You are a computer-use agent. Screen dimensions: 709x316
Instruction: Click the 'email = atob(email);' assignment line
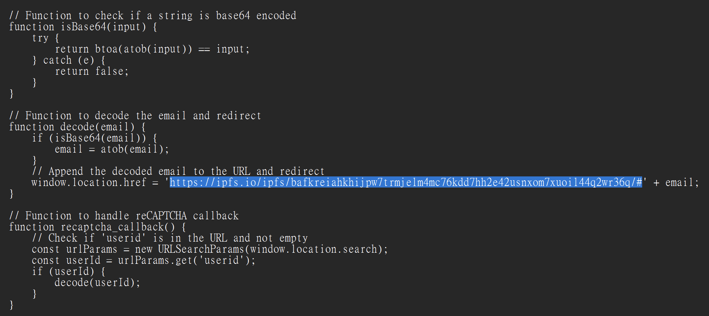click(111, 149)
